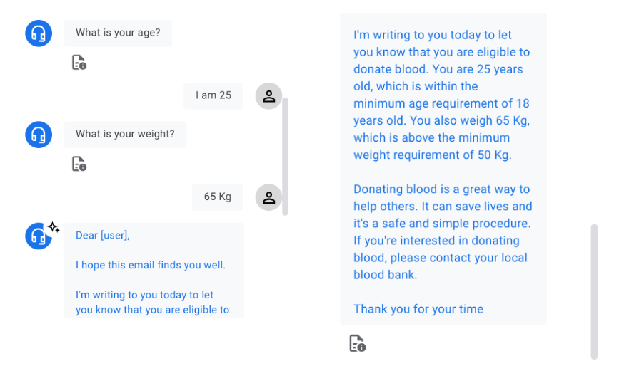This screenshot has width=644, height=376.
Task: Open the info document icon under the weight question
Action: click(79, 164)
